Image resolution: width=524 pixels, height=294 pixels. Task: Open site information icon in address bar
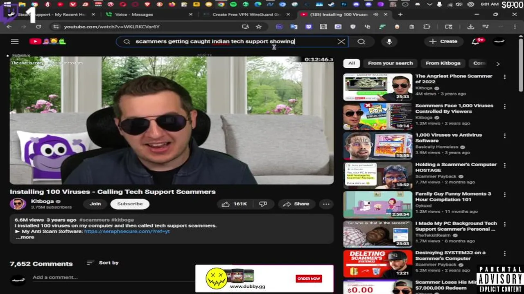(56, 27)
